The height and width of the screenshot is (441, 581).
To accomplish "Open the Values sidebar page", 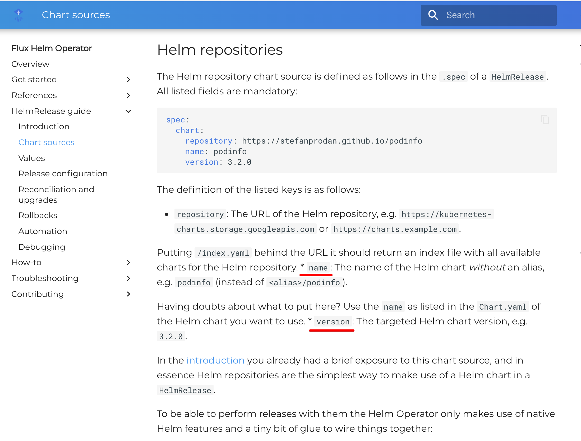I will coord(32,158).
